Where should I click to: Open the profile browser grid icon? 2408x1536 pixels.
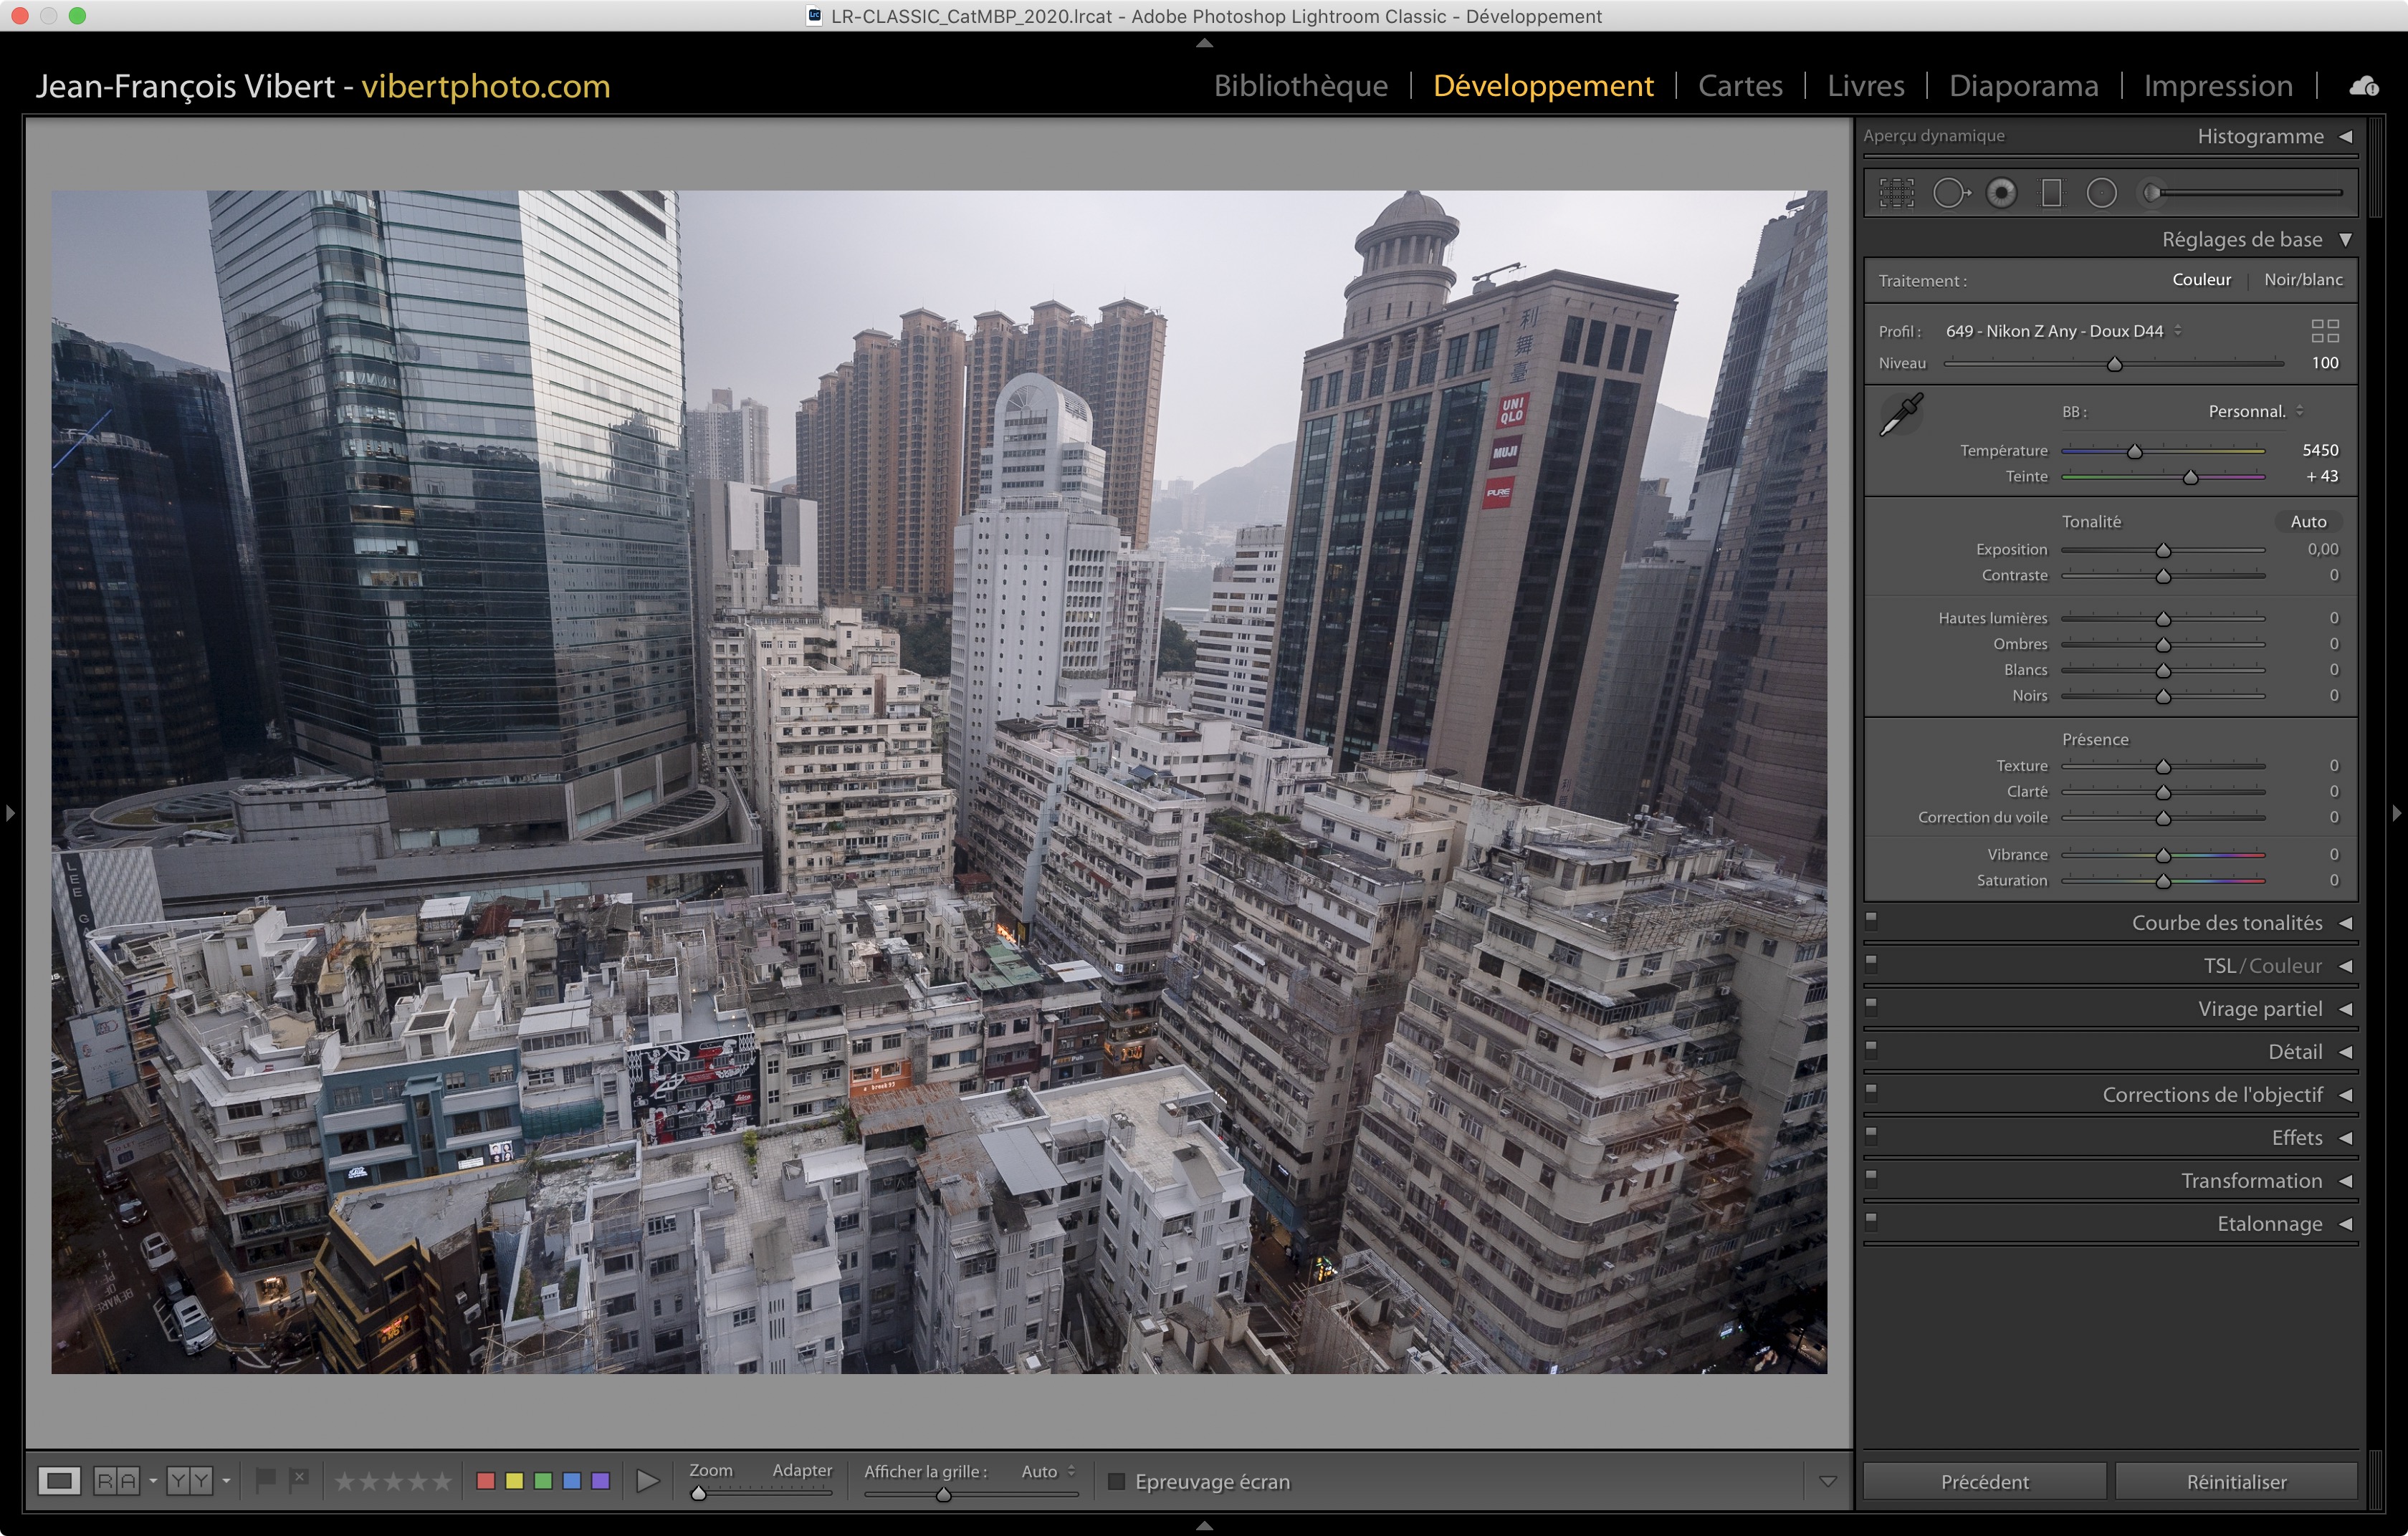click(2325, 331)
